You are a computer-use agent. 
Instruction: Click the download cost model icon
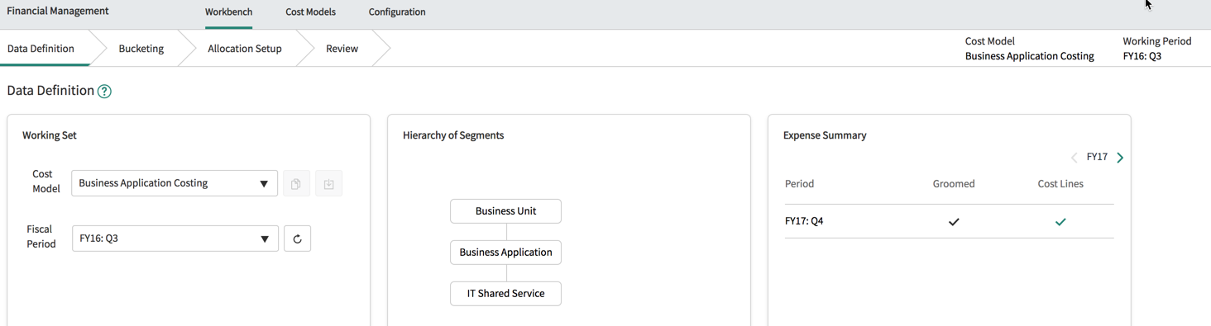tap(328, 183)
